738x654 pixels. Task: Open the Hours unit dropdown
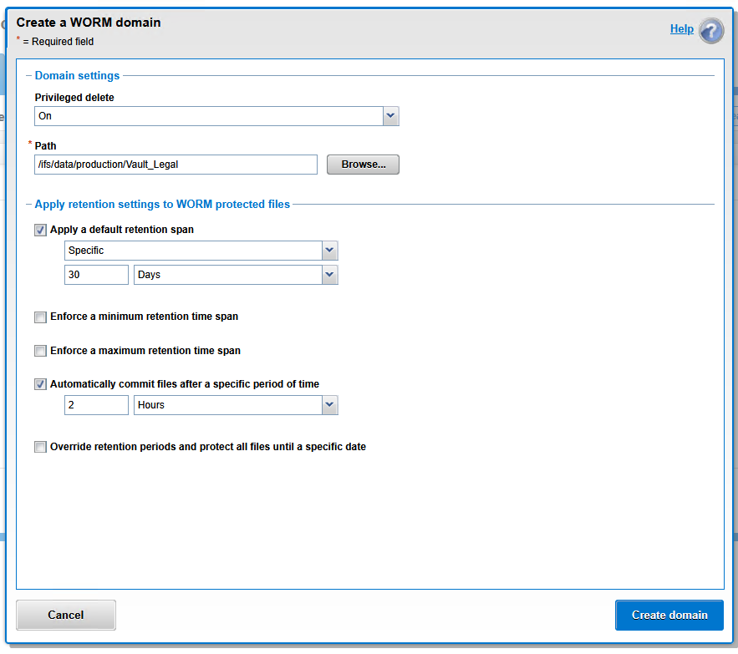tap(329, 405)
